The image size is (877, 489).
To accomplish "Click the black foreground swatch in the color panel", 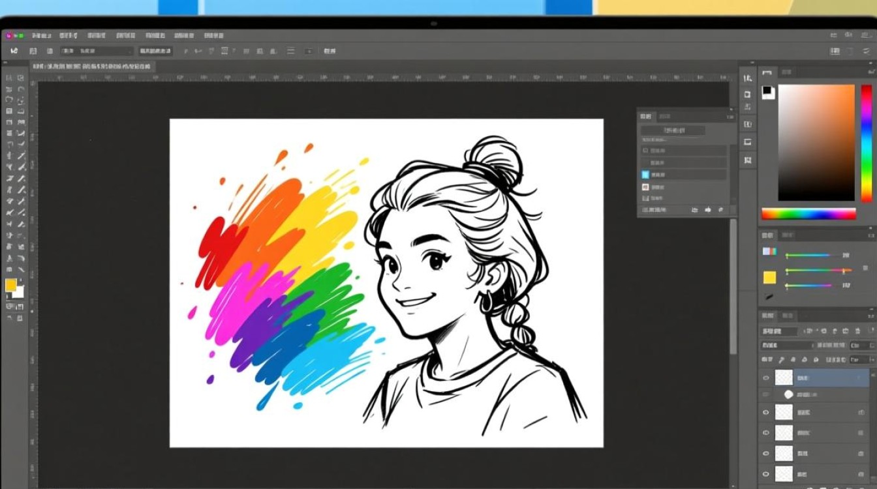I will pos(767,91).
